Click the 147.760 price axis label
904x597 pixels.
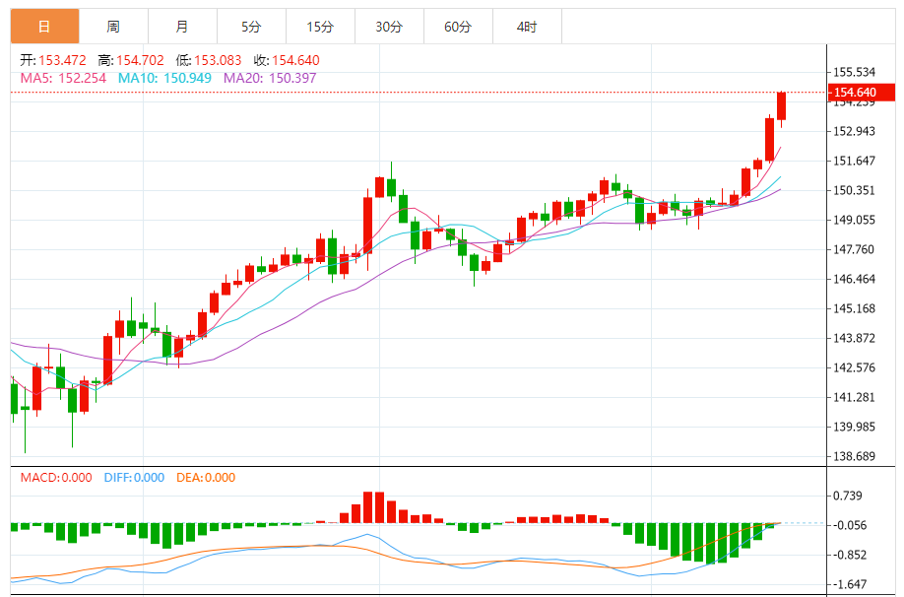point(855,249)
